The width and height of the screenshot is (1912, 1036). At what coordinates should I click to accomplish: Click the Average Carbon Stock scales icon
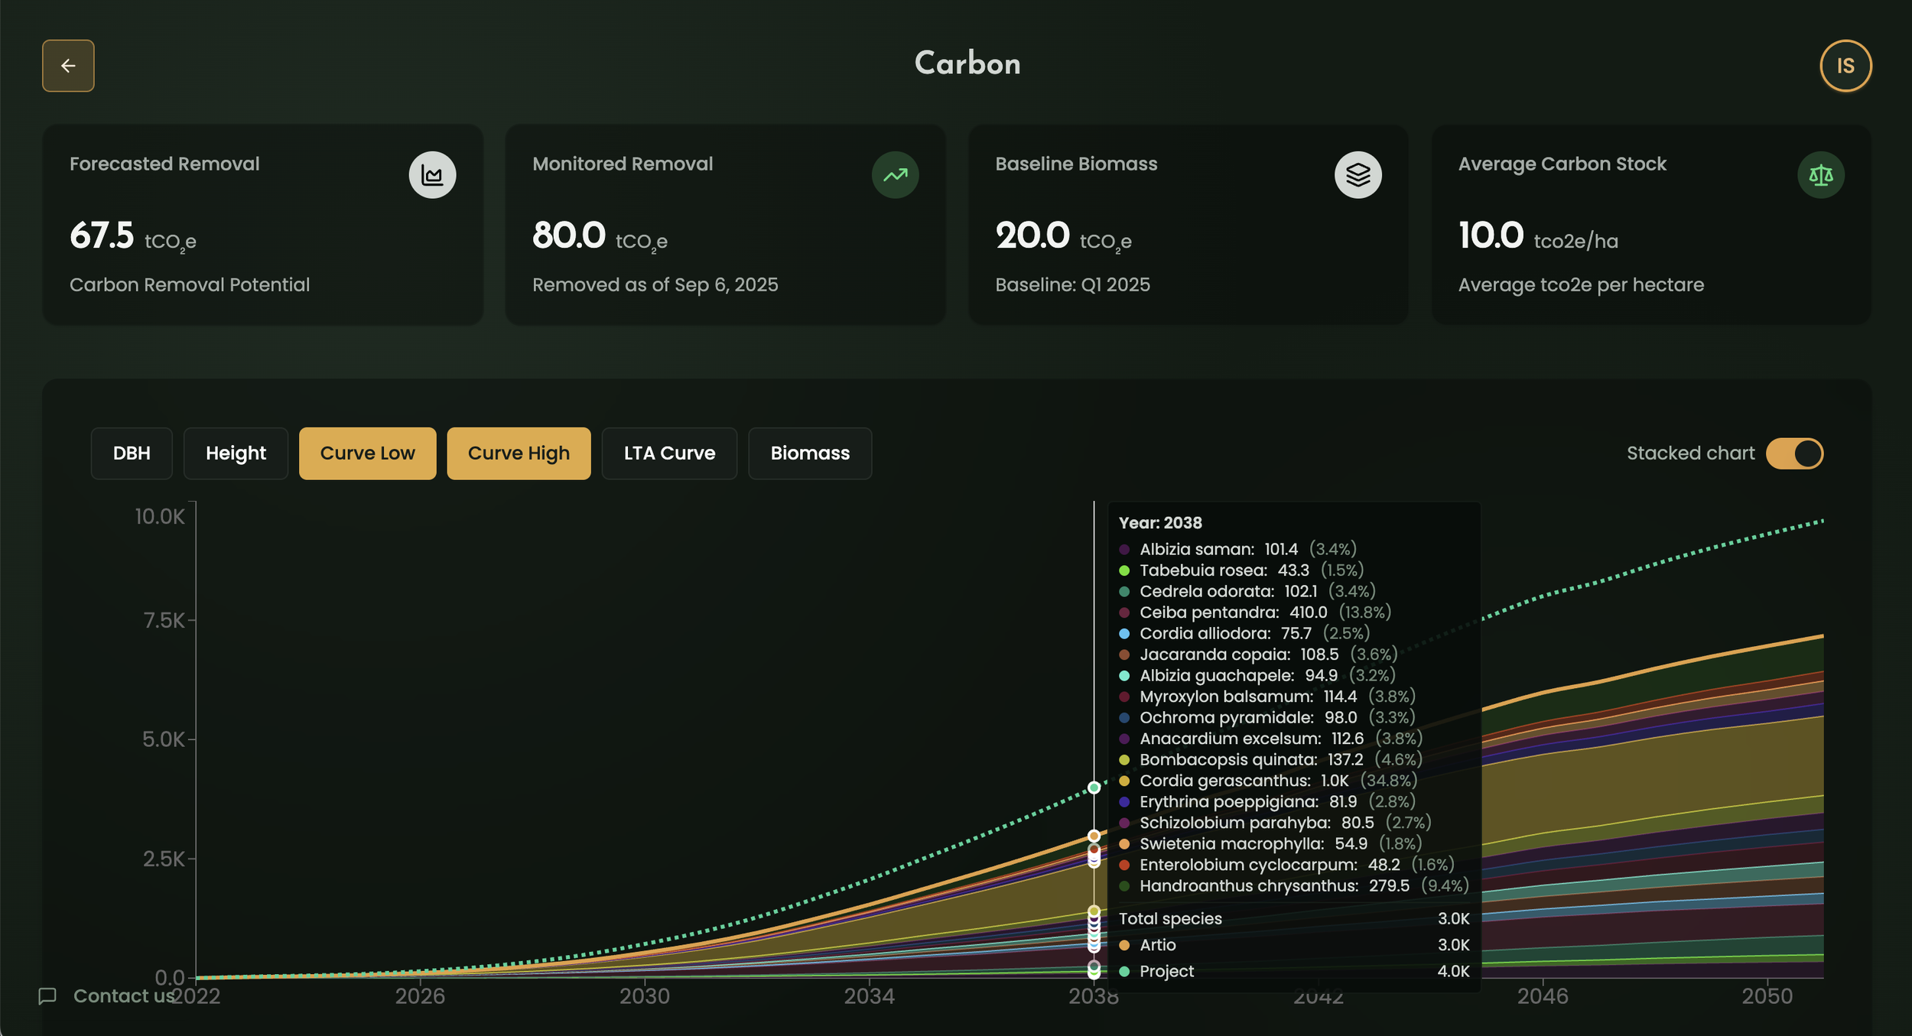click(1820, 175)
